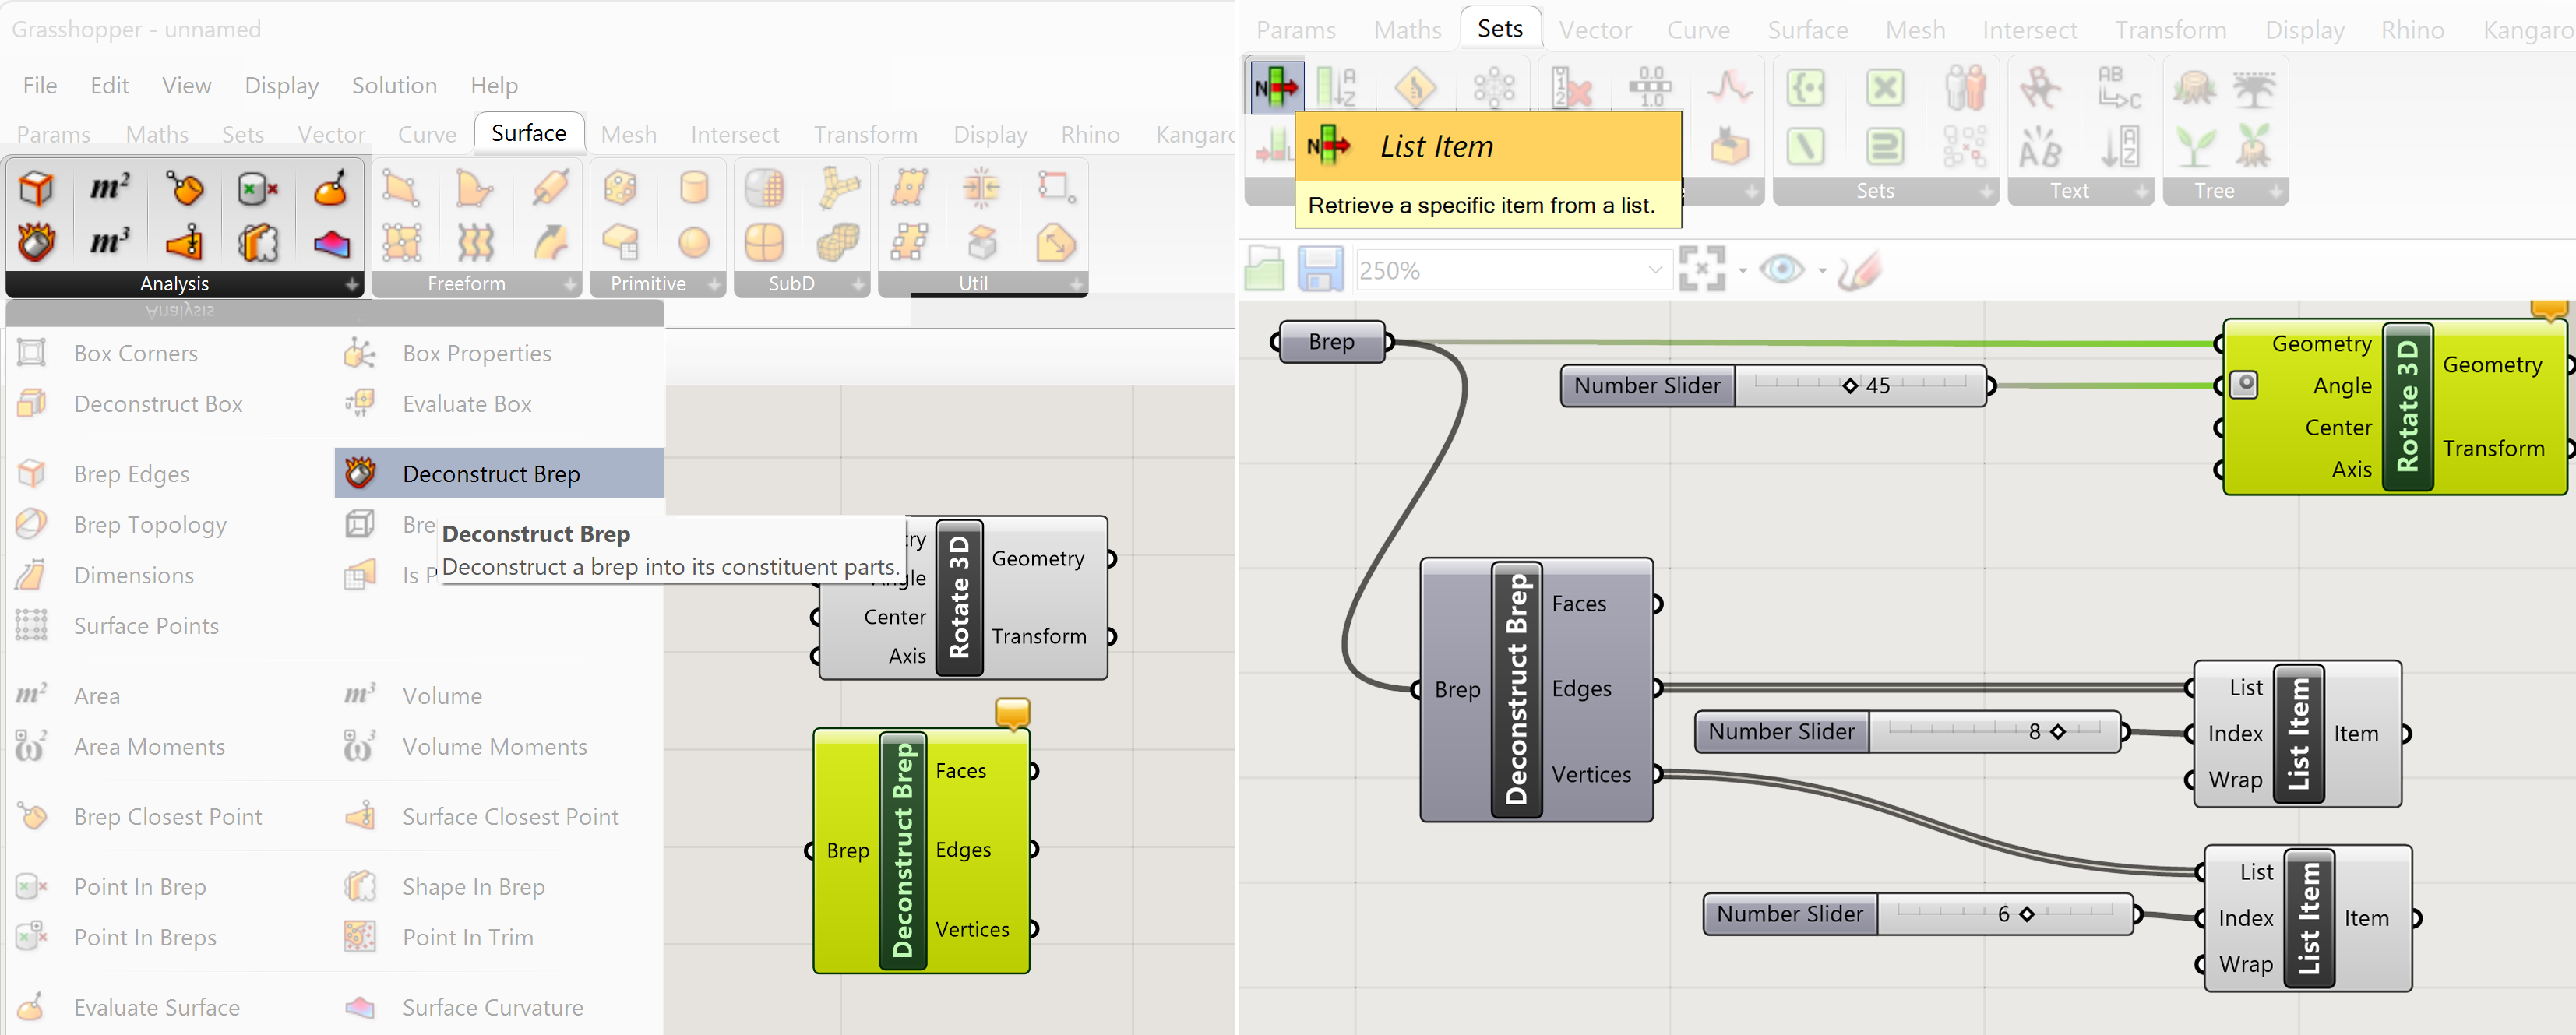Open the 250% zoom level dropdown

[1654, 270]
